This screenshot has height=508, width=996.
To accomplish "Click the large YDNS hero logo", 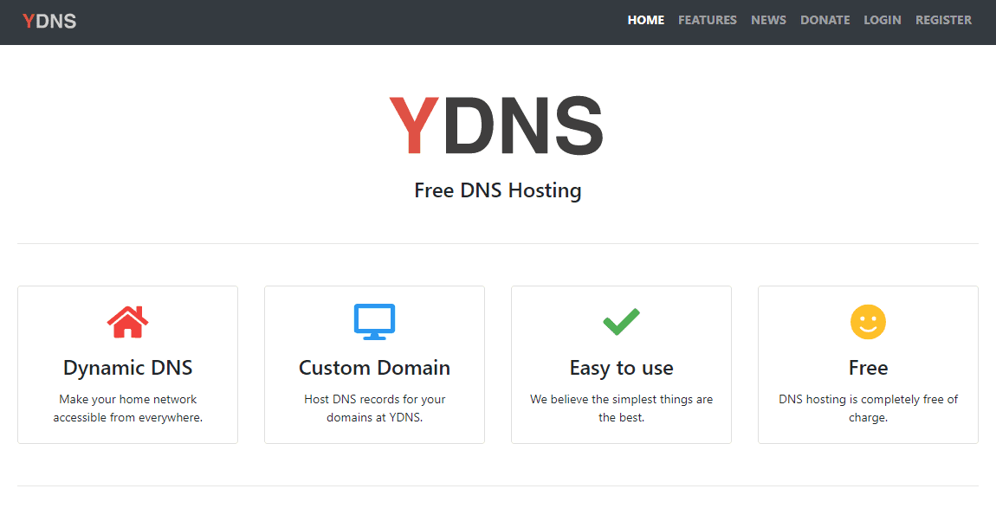I will pyautogui.click(x=496, y=127).
